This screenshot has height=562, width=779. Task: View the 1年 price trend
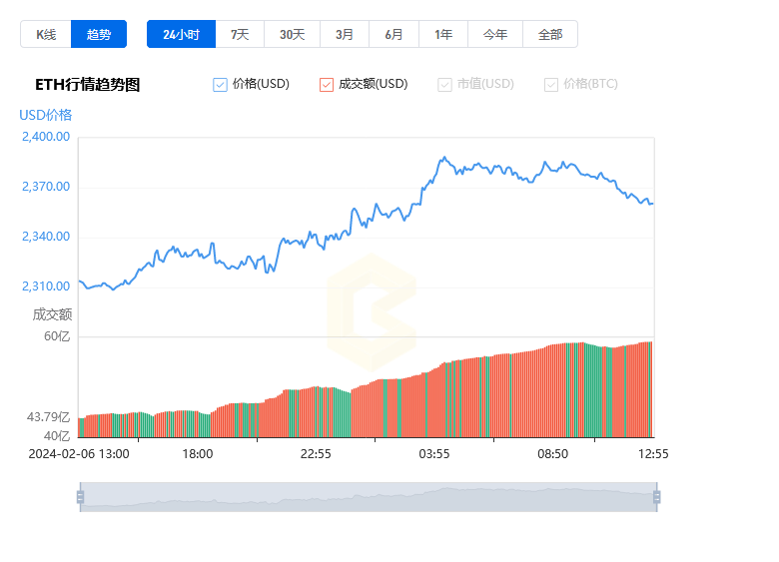[x=443, y=34]
